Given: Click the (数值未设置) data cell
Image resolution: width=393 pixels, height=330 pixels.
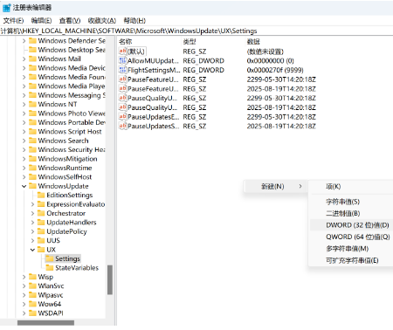Looking at the screenshot, I should pos(265,52).
